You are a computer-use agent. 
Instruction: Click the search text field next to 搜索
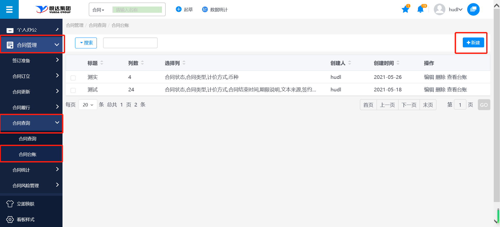[130, 43]
